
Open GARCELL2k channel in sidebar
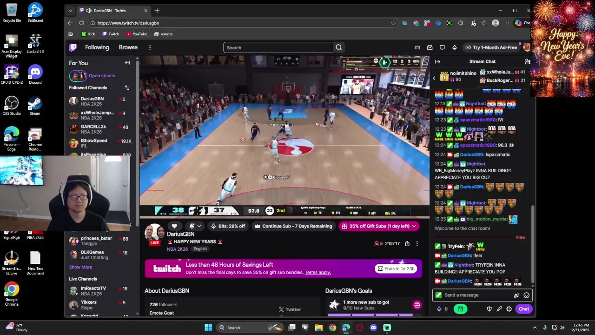(100, 129)
